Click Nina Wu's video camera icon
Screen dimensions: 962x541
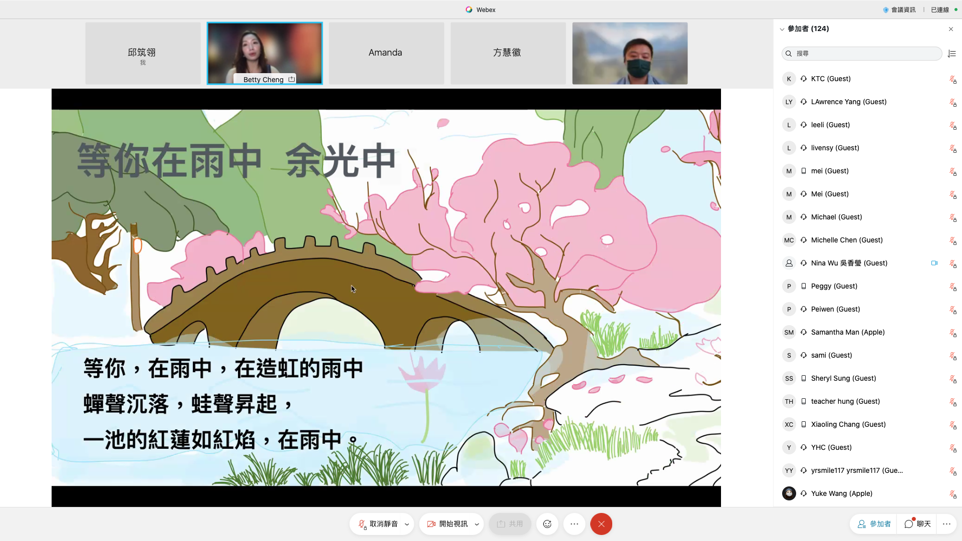(934, 263)
